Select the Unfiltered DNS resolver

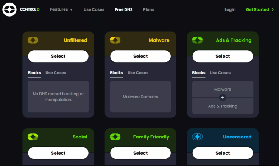coord(58,56)
